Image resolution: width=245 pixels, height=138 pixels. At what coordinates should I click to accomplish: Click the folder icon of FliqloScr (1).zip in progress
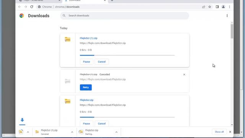67,39
